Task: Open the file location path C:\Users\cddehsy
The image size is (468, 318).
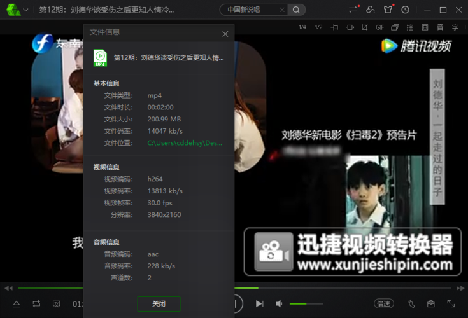Action: [185, 143]
